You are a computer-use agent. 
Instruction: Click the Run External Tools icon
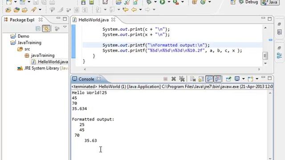tap(176, 2)
